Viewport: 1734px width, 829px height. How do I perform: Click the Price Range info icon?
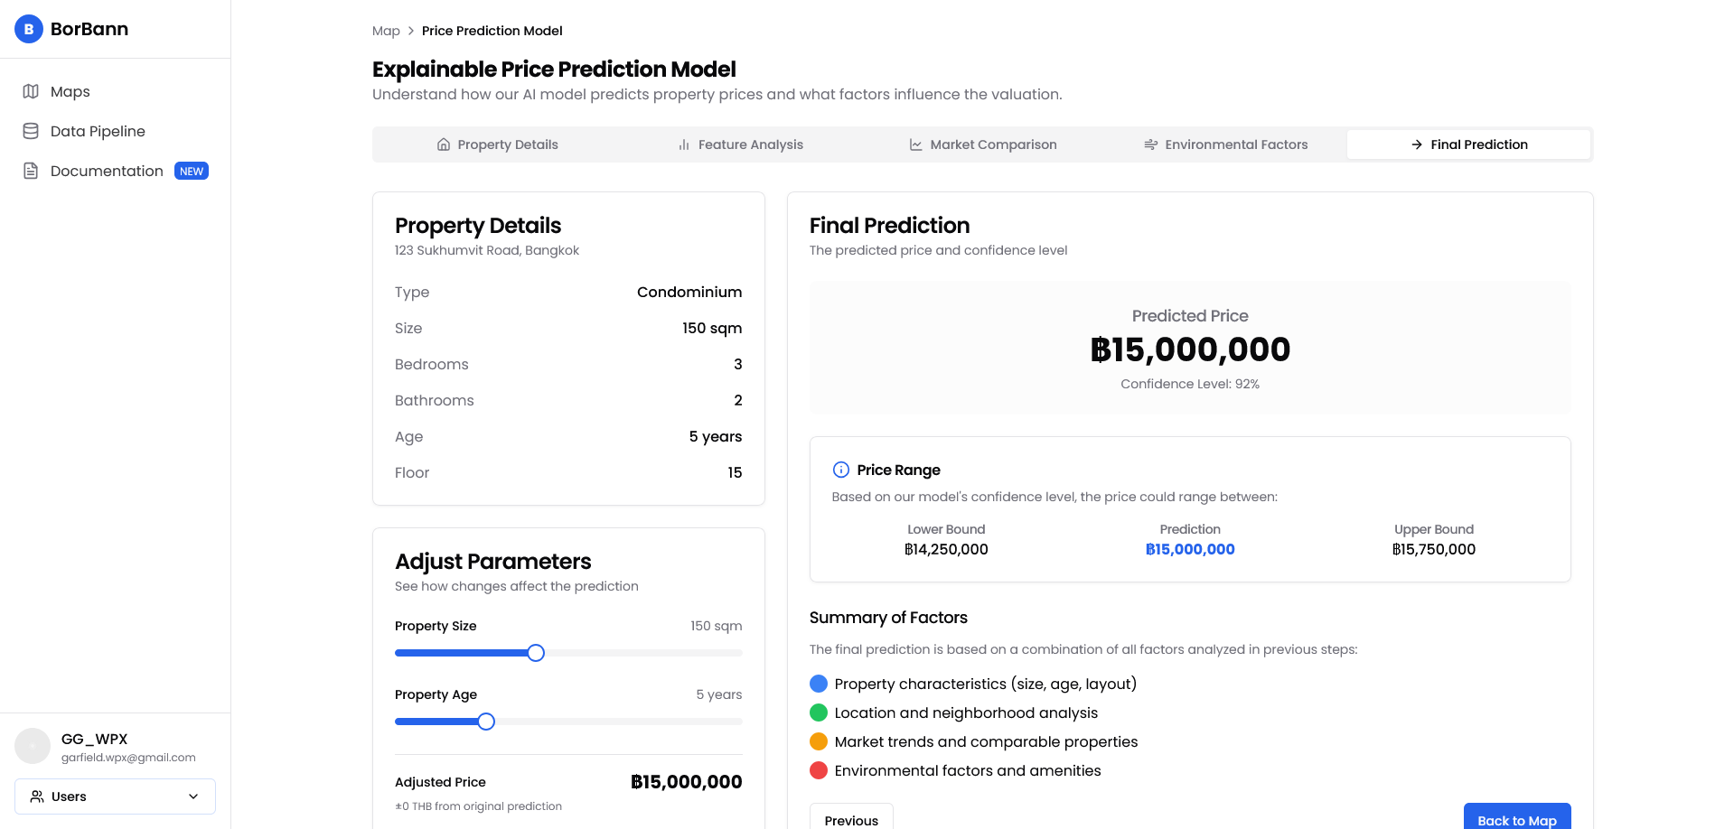tap(840, 470)
